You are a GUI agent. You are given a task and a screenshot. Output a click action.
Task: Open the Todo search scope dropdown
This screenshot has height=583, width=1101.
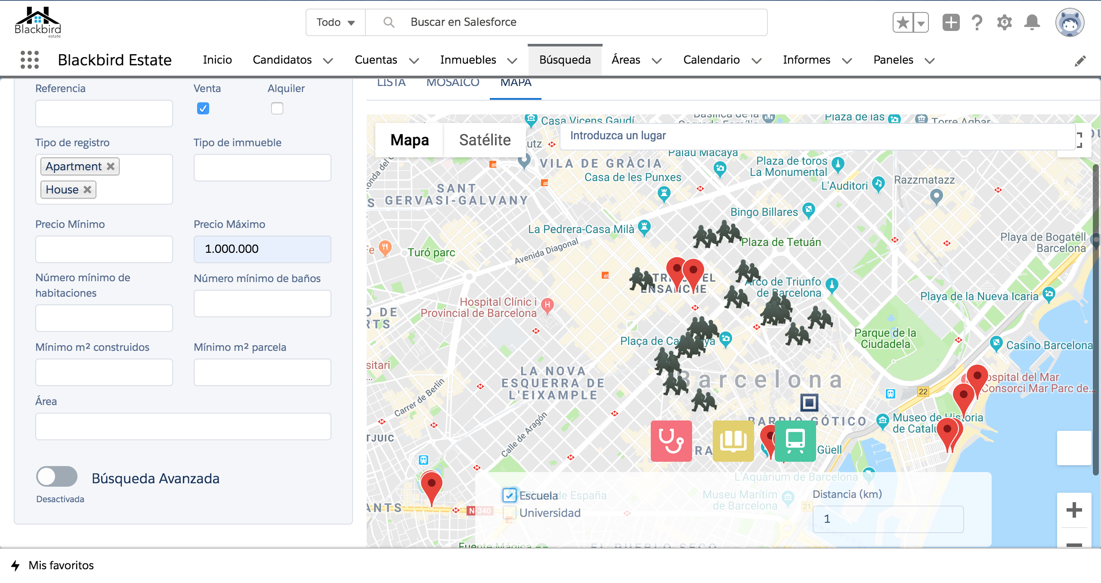[335, 22]
